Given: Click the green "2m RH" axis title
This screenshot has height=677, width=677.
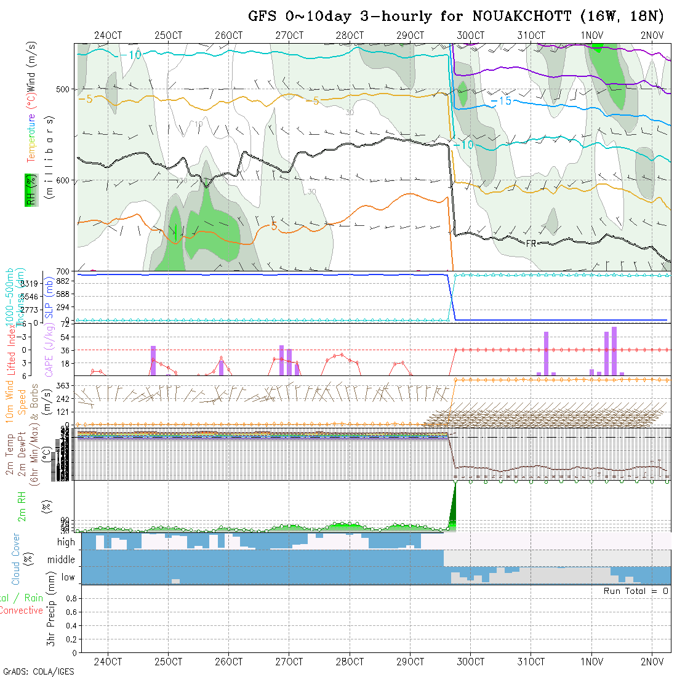Looking at the screenshot, I should pos(22,506).
